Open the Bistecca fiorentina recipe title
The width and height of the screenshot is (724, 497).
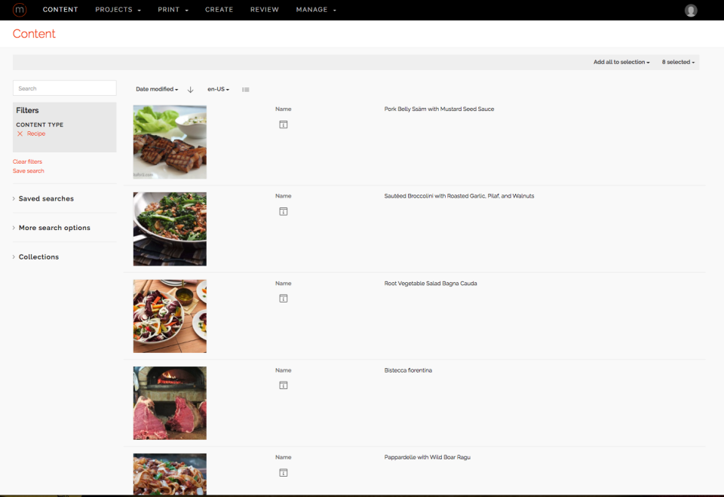[x=408, y=370]
